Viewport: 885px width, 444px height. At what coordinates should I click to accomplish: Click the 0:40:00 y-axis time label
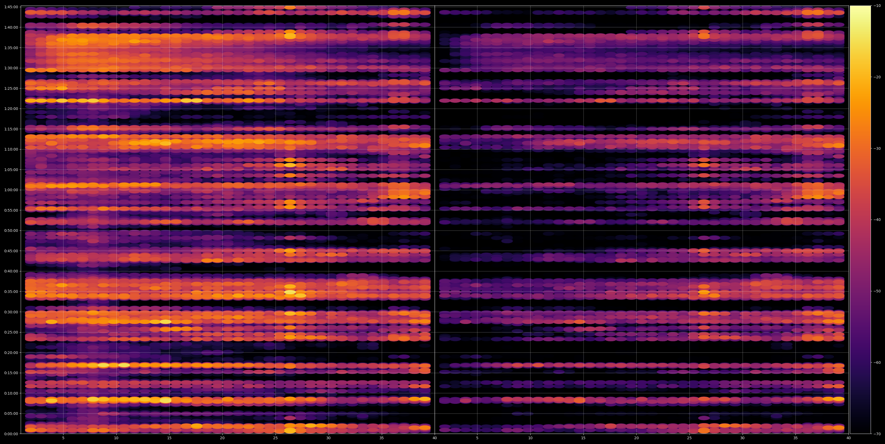tap(11, 271)
